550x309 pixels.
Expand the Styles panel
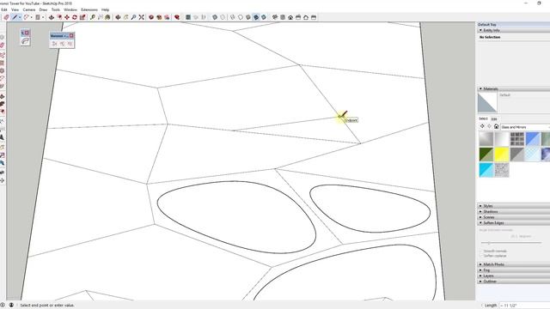coord(481,206)
